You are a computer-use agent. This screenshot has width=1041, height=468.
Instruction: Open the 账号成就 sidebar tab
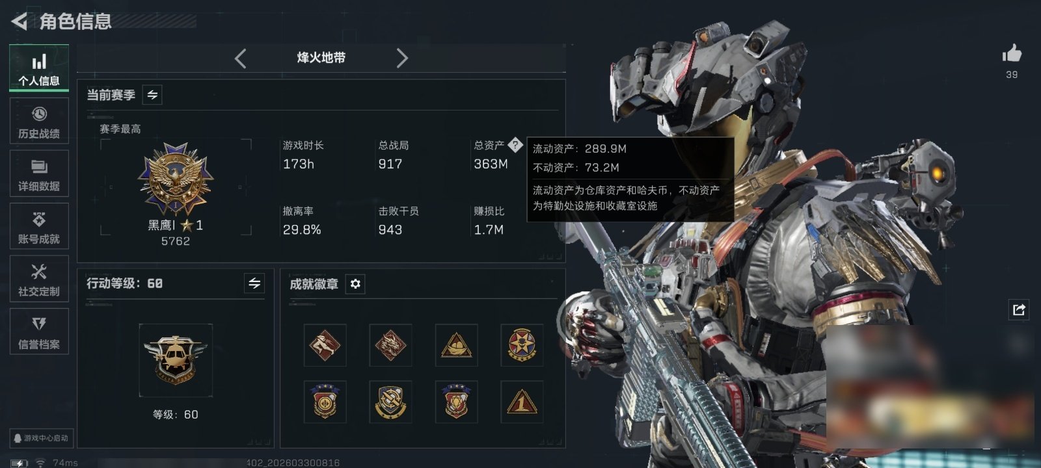click(39, 227)
